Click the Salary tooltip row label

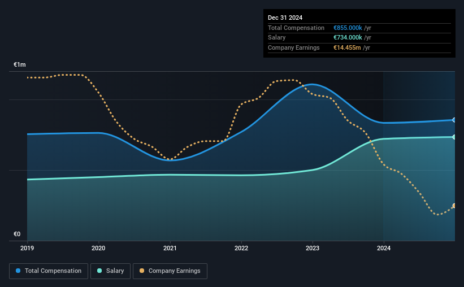[277, 38]
